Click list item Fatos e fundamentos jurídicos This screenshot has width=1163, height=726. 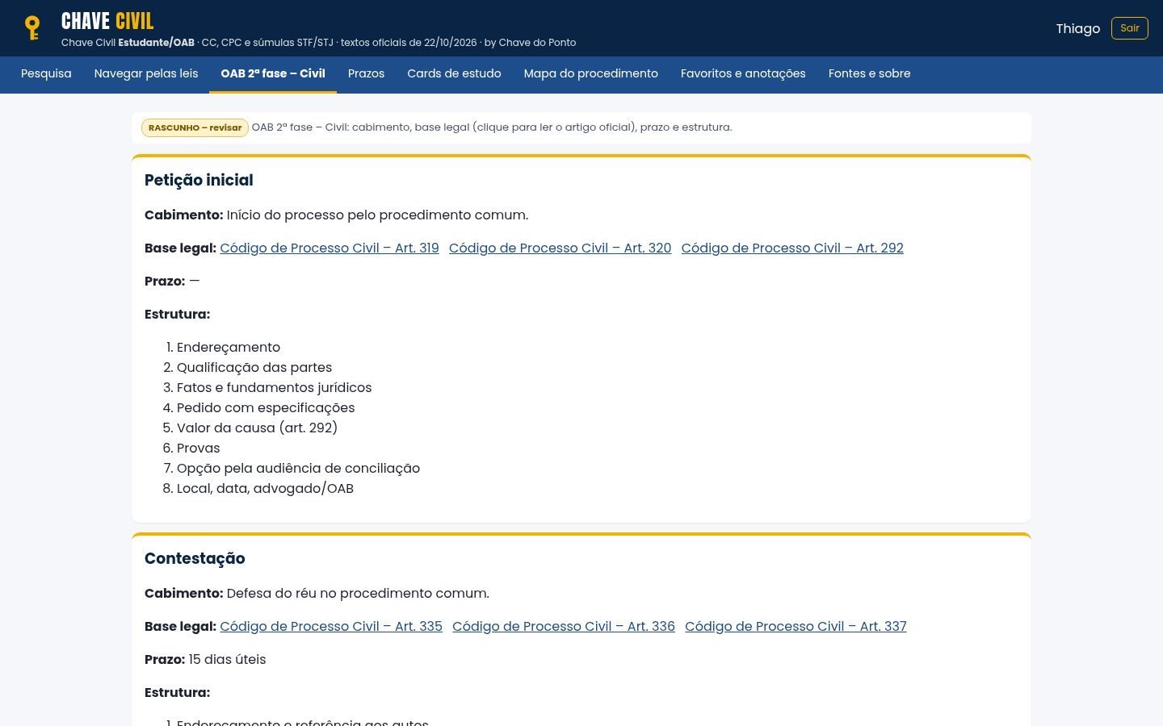pyautogui.click(x=275, y=388)
